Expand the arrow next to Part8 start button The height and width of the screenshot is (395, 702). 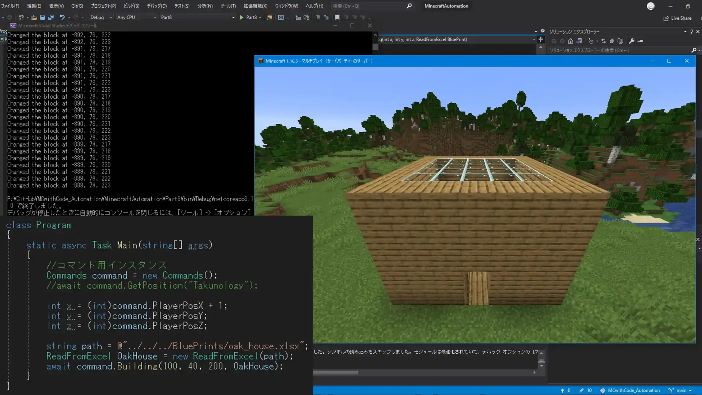260,17
